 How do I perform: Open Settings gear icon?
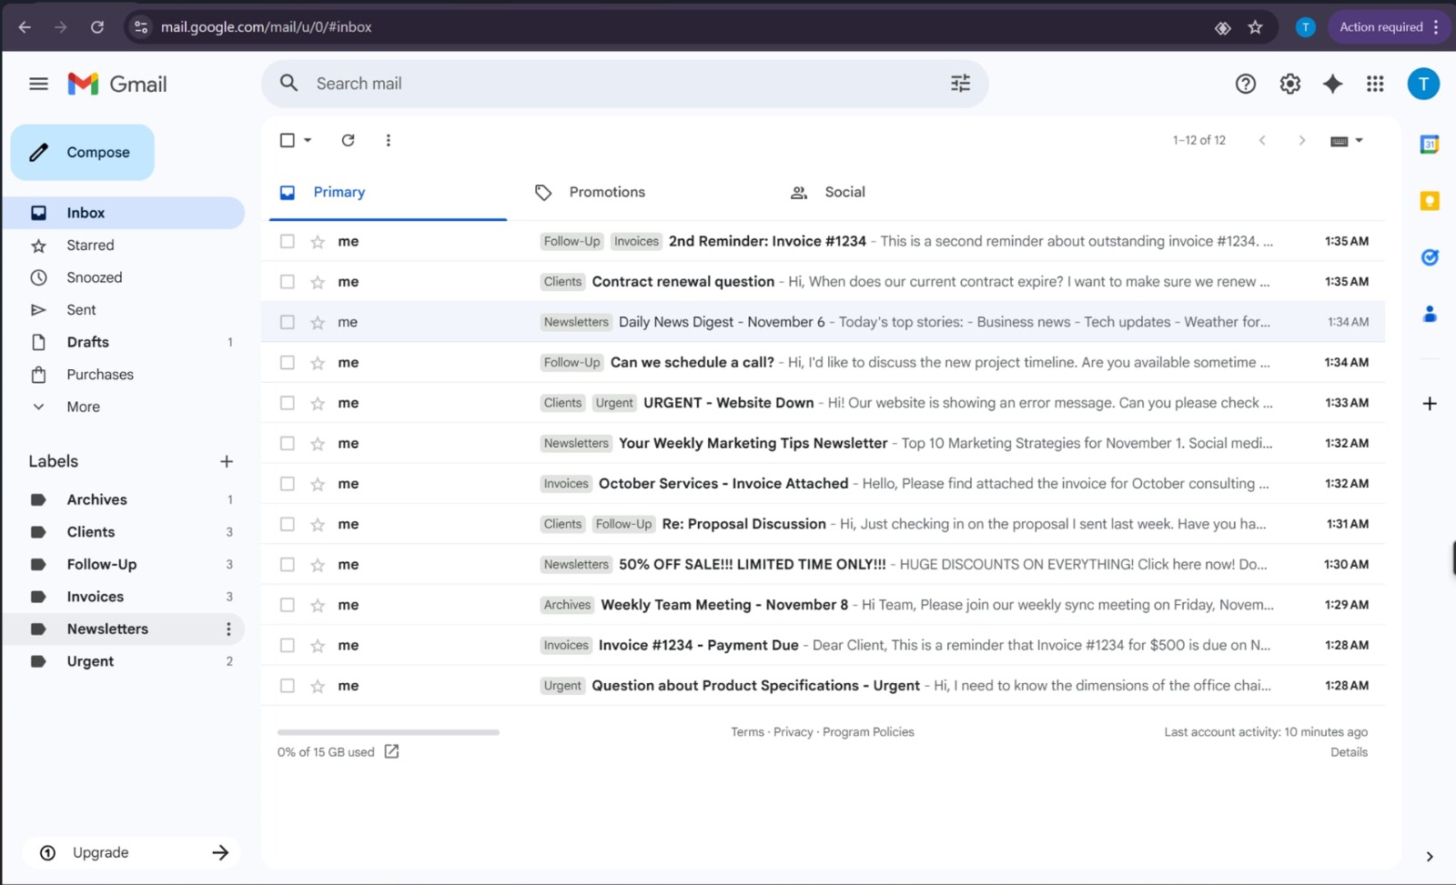[x=1289, y=84]
